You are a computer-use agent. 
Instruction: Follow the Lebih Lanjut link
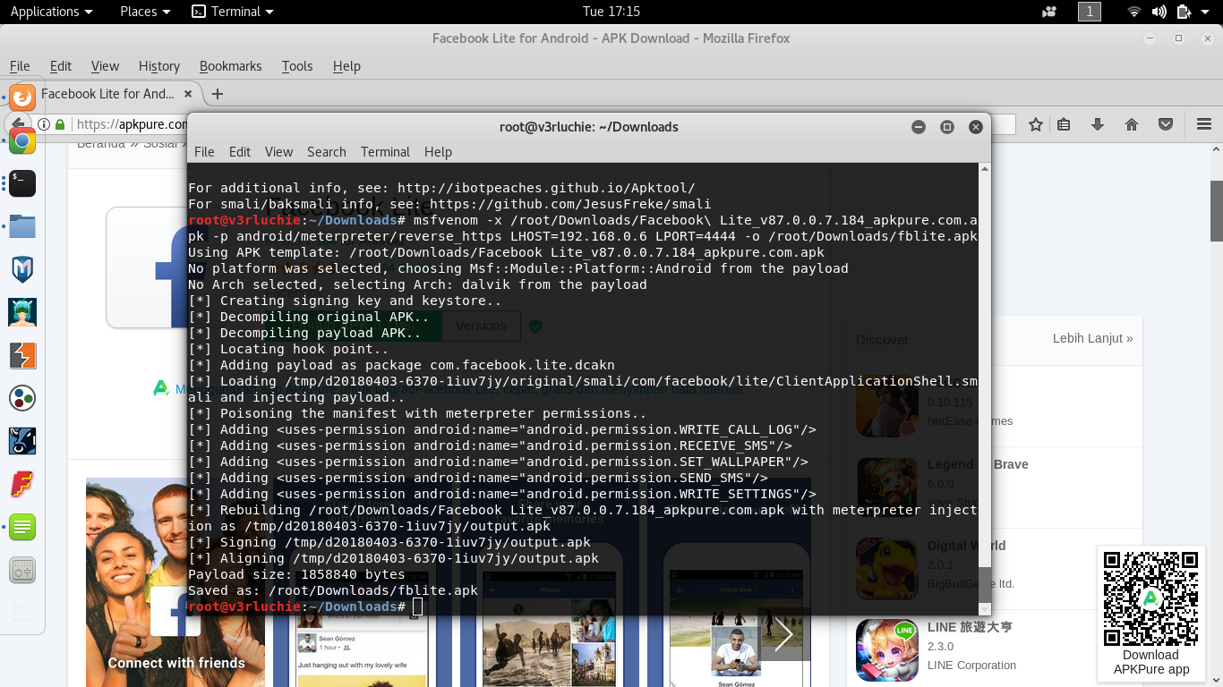(1092, 338)
